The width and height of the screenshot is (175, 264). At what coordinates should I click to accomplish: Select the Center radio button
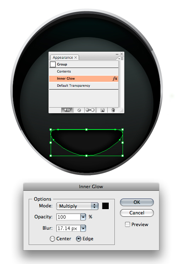click(x=52, y=239)
